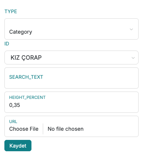Click the HEIGHT_PERCENT label text
Viewport: 143px width, 156px height.
pyautogui.click(x=27, y=97)
